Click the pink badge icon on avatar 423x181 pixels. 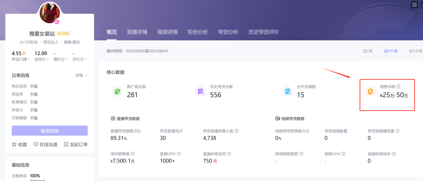pos(57,22)
